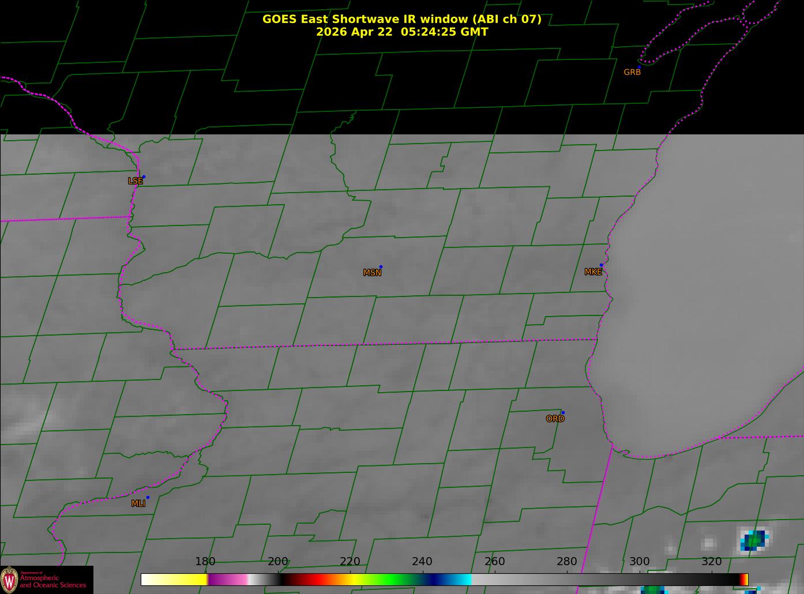Viewport: 804px width, 594px height.
Task: Select the MKE station label
Action: pyautogui.click(x=593, y=272)
